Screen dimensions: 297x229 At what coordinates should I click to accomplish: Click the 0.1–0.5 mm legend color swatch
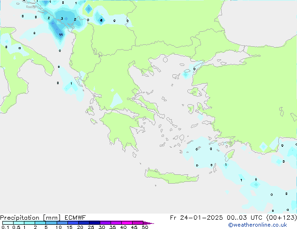point(8,223)
